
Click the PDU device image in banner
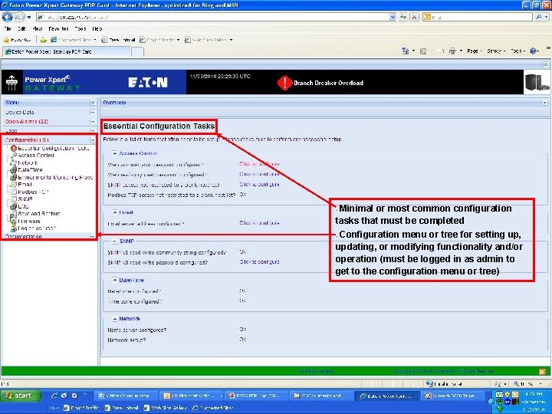pos(537,82)
